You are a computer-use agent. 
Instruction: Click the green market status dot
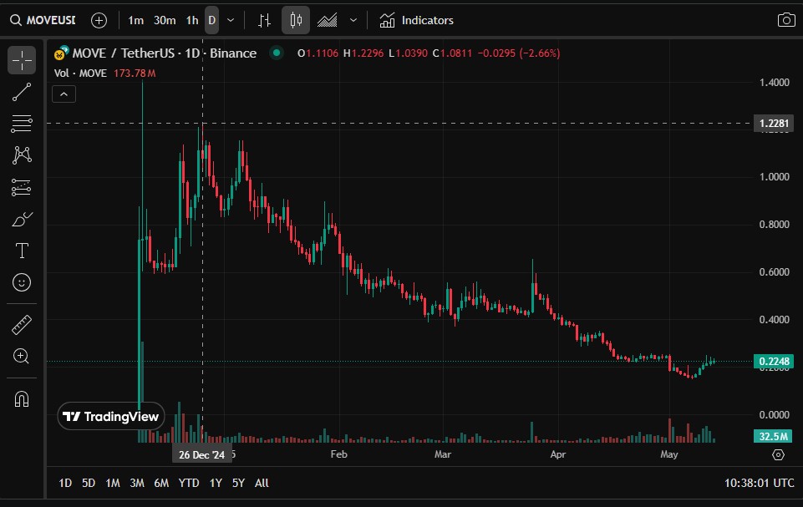pyautogui.click(x=277, y=53)
